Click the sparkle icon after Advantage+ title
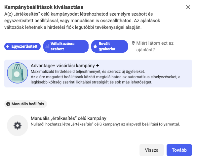197x157 pixels. point(98,65)
